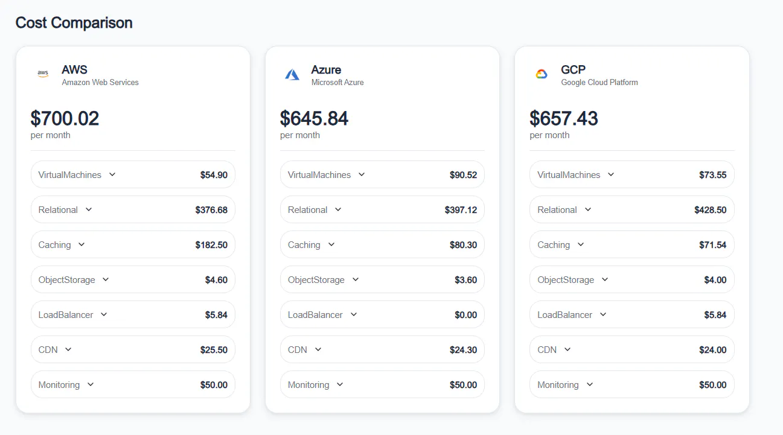Open Azure ObjectStorage details chevron
Screen dimensions: 783x435
(x=356, y=279)
